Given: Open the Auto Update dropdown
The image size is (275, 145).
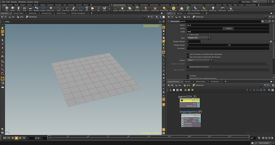Looking at the screenshot, I should tap(265, 143).
